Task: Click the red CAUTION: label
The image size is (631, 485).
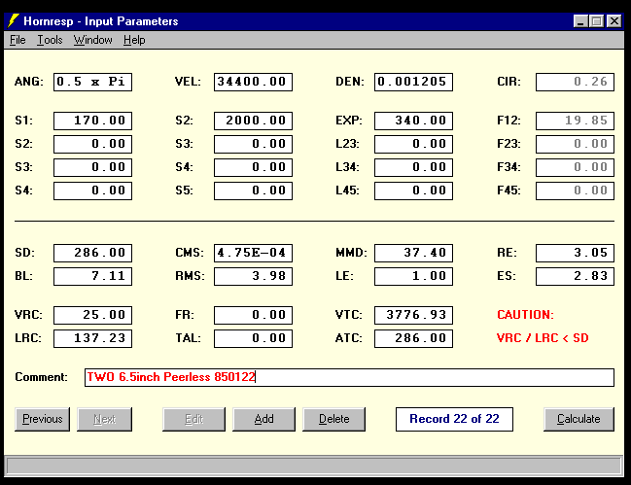Action: [x=525, y=315]
